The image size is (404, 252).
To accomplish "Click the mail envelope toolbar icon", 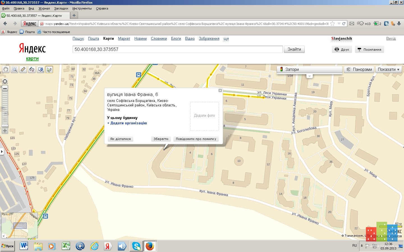I will pyautogui.click(x=352, y=24).
